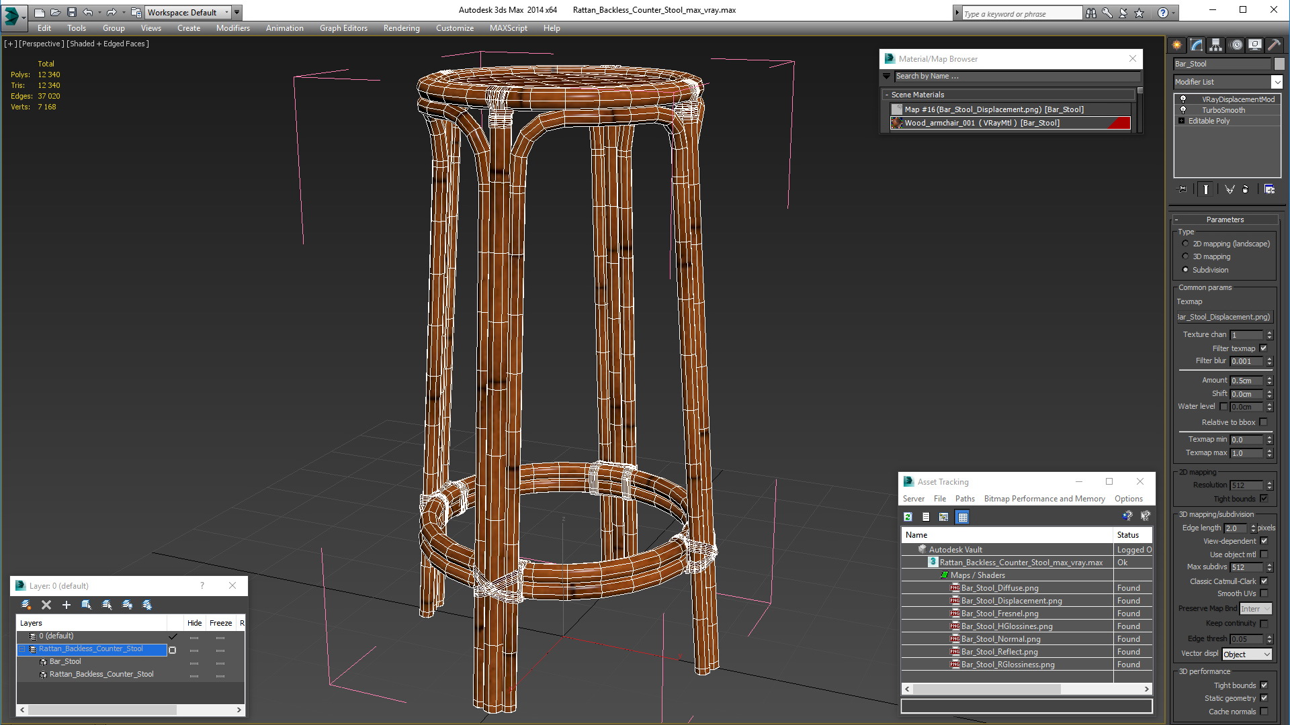Click the Project Folder icon in quick toolbar
Viewport: 1290px width, 725px height.
136,12
